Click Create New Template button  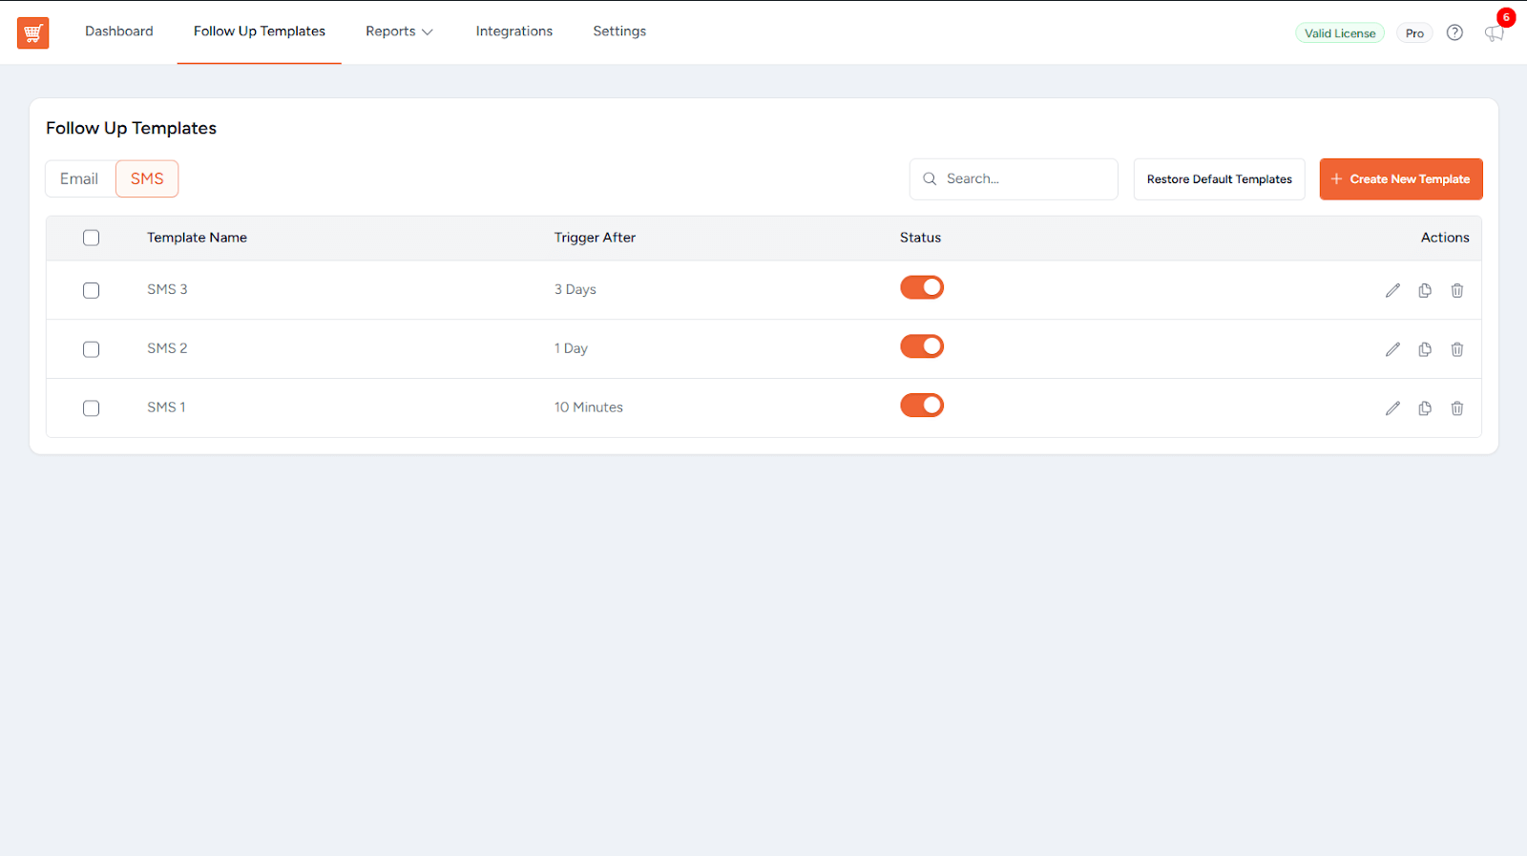coord(1400,179)
